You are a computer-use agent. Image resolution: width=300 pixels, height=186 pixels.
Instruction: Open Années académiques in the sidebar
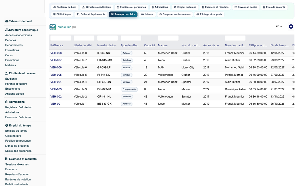pos(18,35)
